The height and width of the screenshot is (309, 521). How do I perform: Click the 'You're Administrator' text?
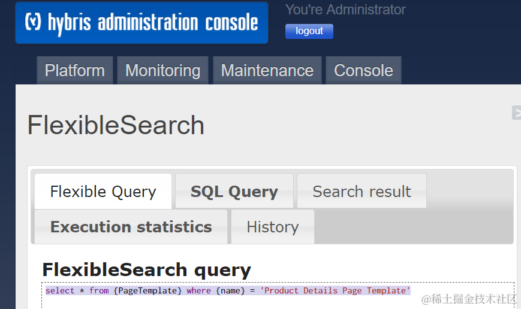pyautogui.click(x=345, y=10)
